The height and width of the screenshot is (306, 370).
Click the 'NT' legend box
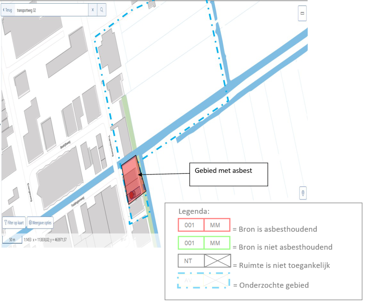coord(191,261)
